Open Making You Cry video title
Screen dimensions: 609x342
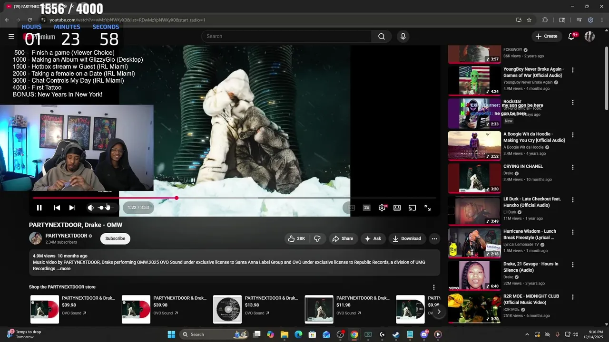point(534,137)
